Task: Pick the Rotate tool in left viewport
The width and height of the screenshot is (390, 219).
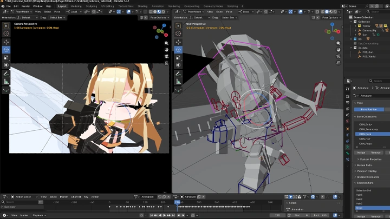Action: click(6, 50)
